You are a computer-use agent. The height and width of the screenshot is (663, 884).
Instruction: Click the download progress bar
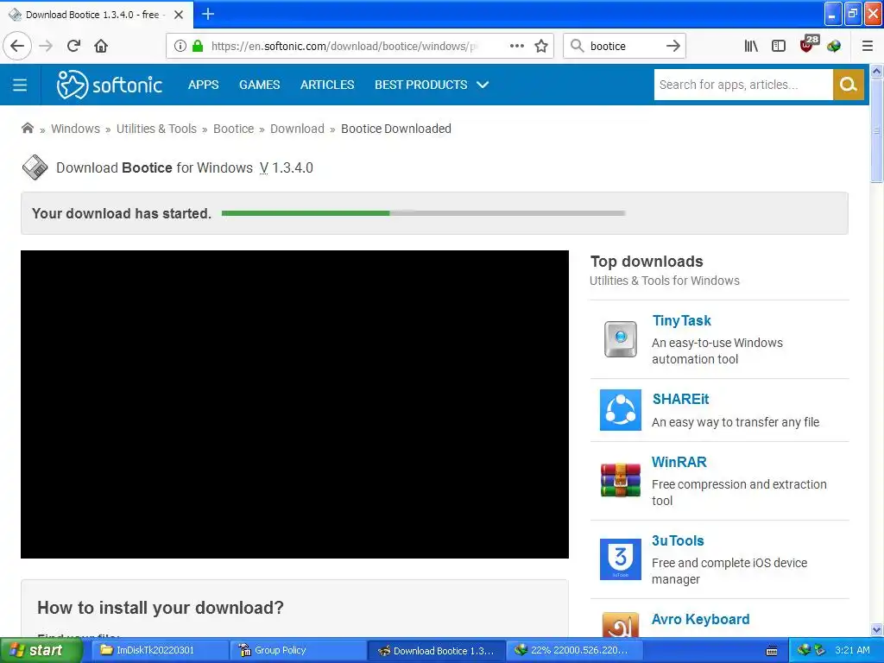423,213
